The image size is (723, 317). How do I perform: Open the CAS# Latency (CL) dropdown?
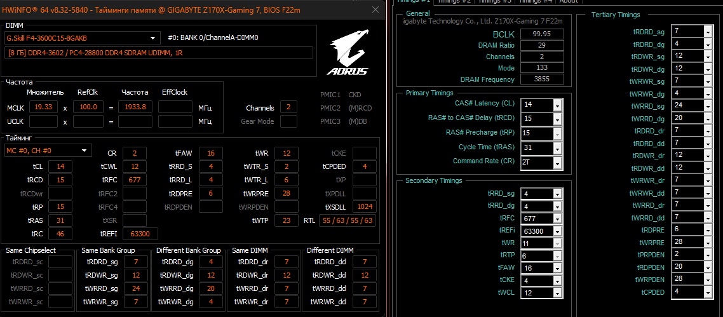pyautogui.click(x=557, y=105)
